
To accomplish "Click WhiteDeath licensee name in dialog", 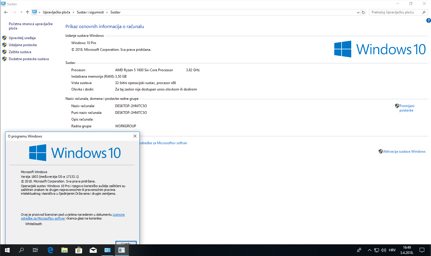I will tap(34, 224).
